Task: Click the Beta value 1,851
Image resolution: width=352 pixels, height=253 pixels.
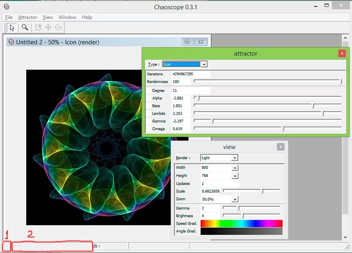Action: [181, 106]
